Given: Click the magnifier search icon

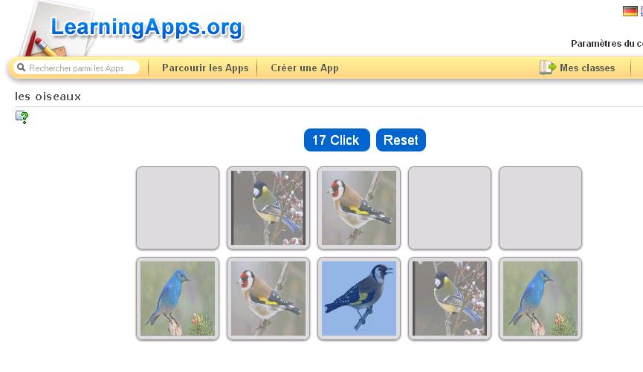Looking at the screenshot, I should point(22,68).
